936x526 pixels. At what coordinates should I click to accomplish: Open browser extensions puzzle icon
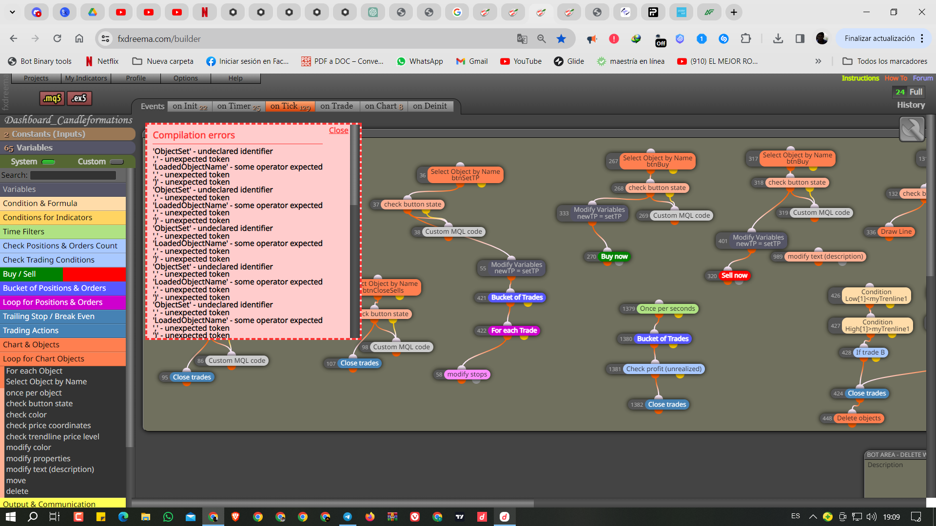745,38
